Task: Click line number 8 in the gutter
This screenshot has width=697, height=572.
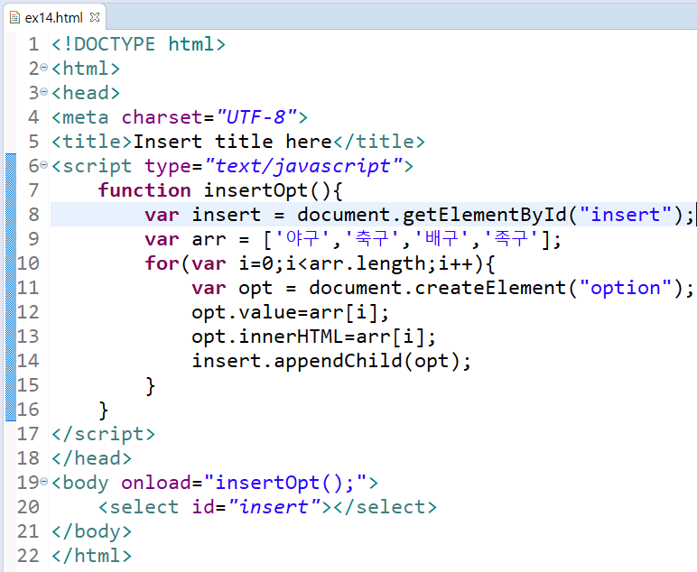Action: pos(33,215)
